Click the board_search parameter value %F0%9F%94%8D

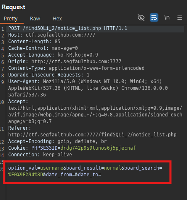[26, 175]
